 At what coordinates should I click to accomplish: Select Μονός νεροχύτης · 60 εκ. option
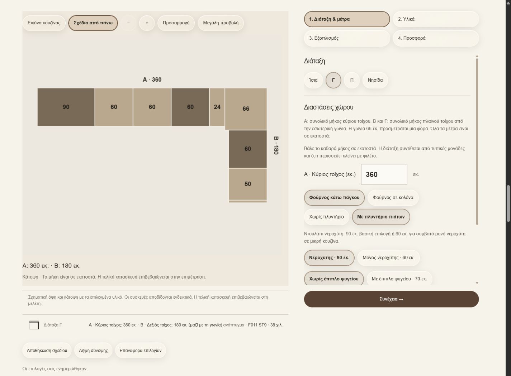tap(388, 258)
